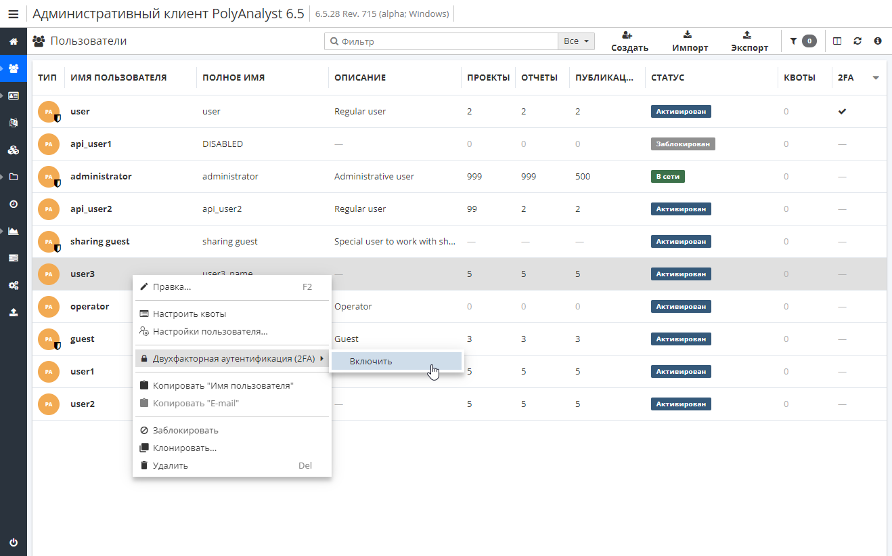This screenshot has width=892, height=556.
Task: Expand sidebar arrow beside folder icon
Action: point(3,177)
